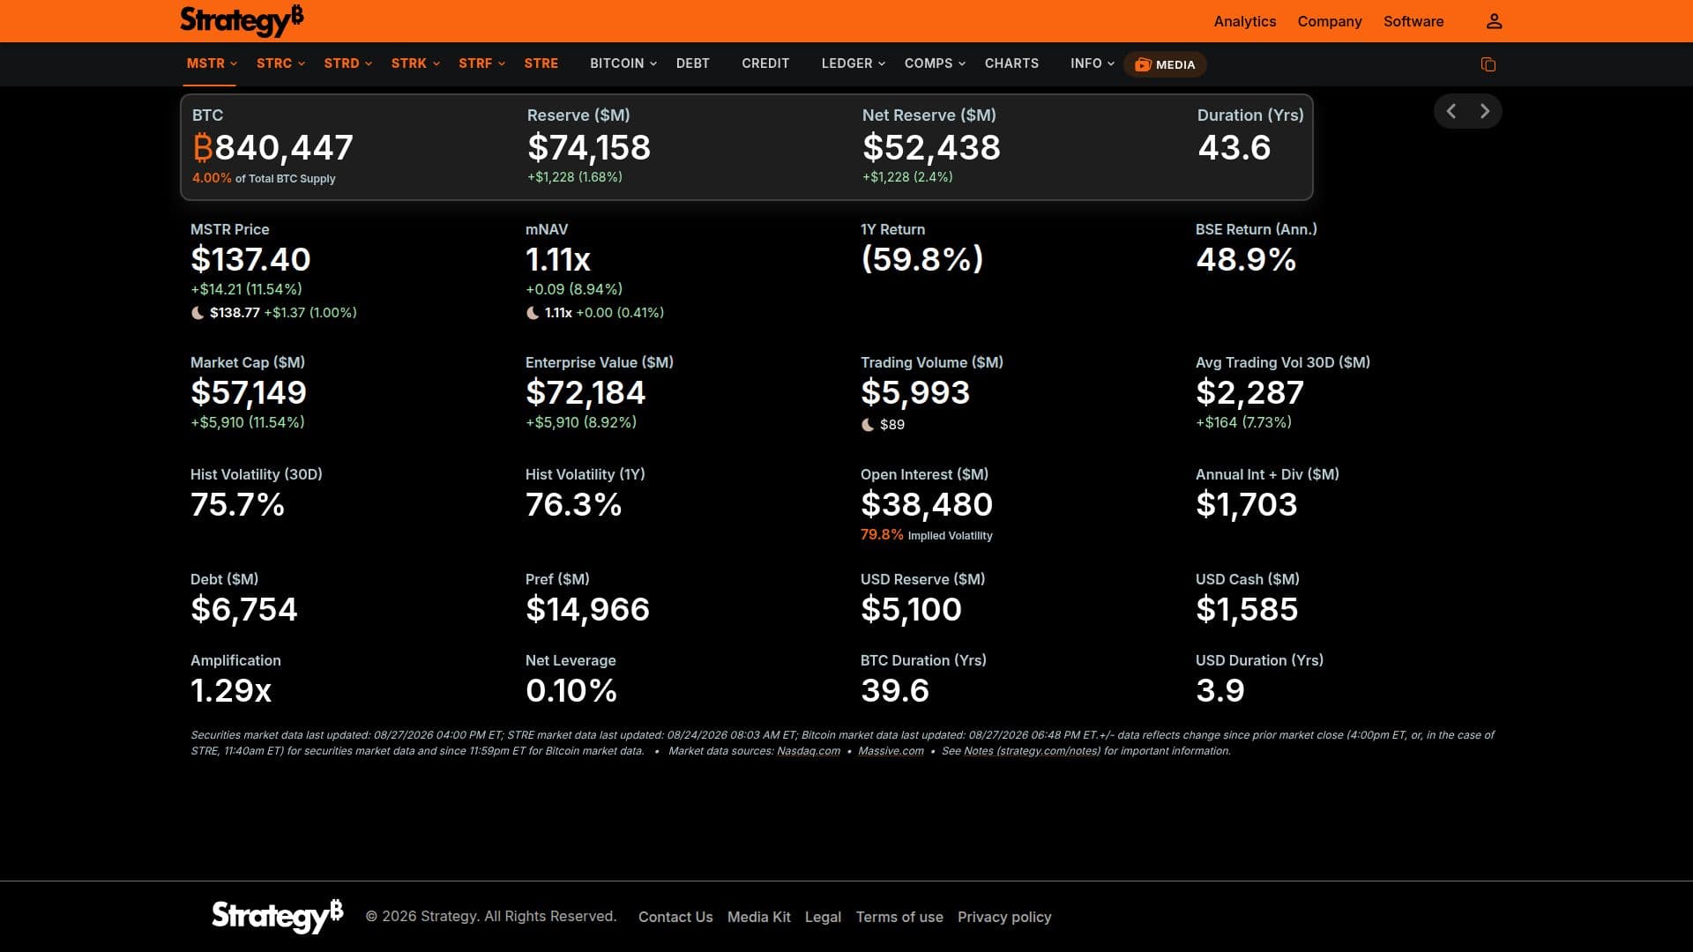Click the copy icon in navigation bar
Screen dimensions: 1693x952
(1488, 64)
